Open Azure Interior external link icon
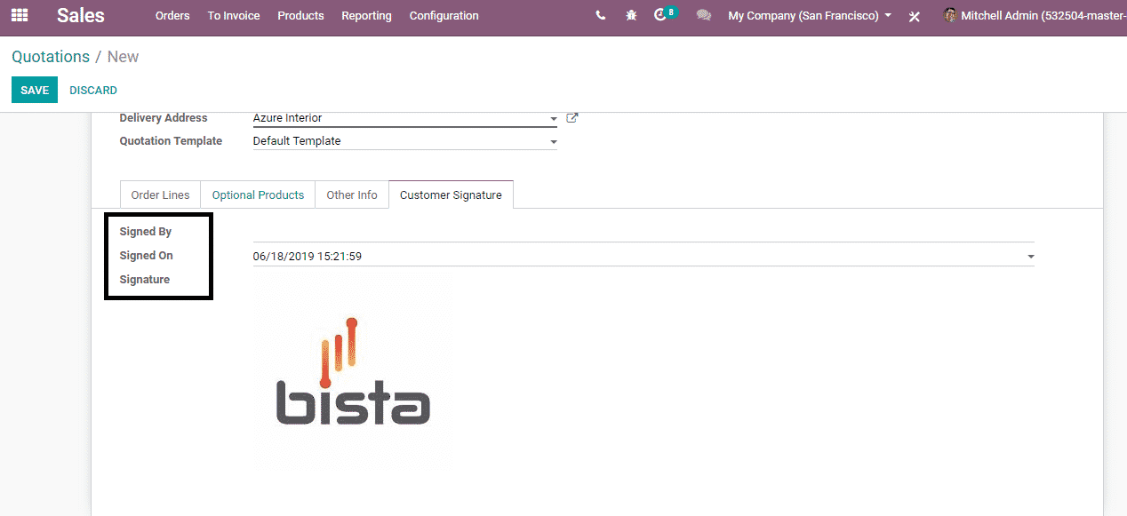The width and height of the screenshot is (1127, 516). (x=572, y=118)
